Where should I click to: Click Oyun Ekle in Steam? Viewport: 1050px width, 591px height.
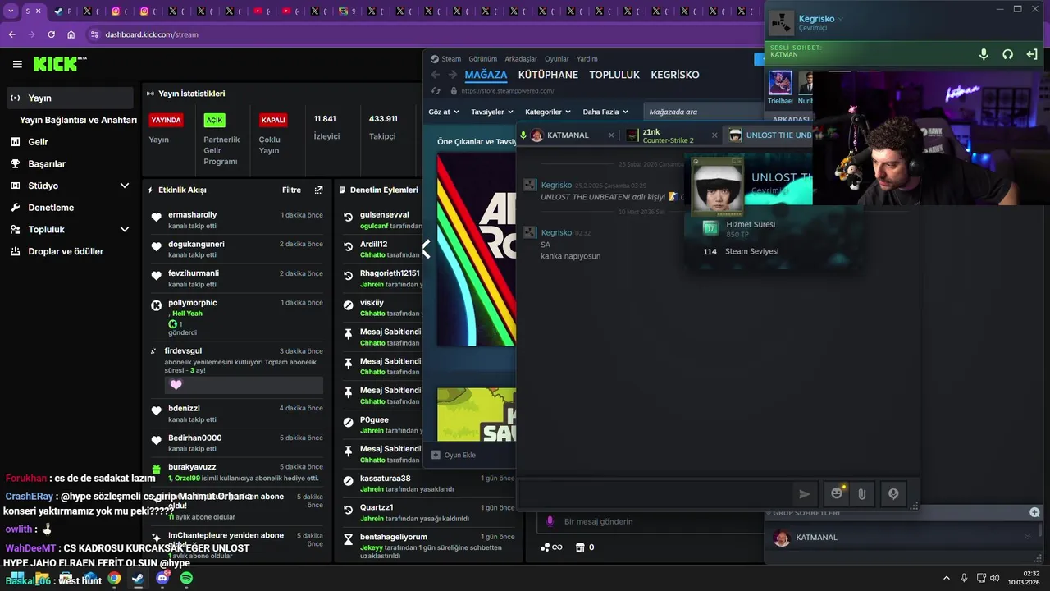454,455
